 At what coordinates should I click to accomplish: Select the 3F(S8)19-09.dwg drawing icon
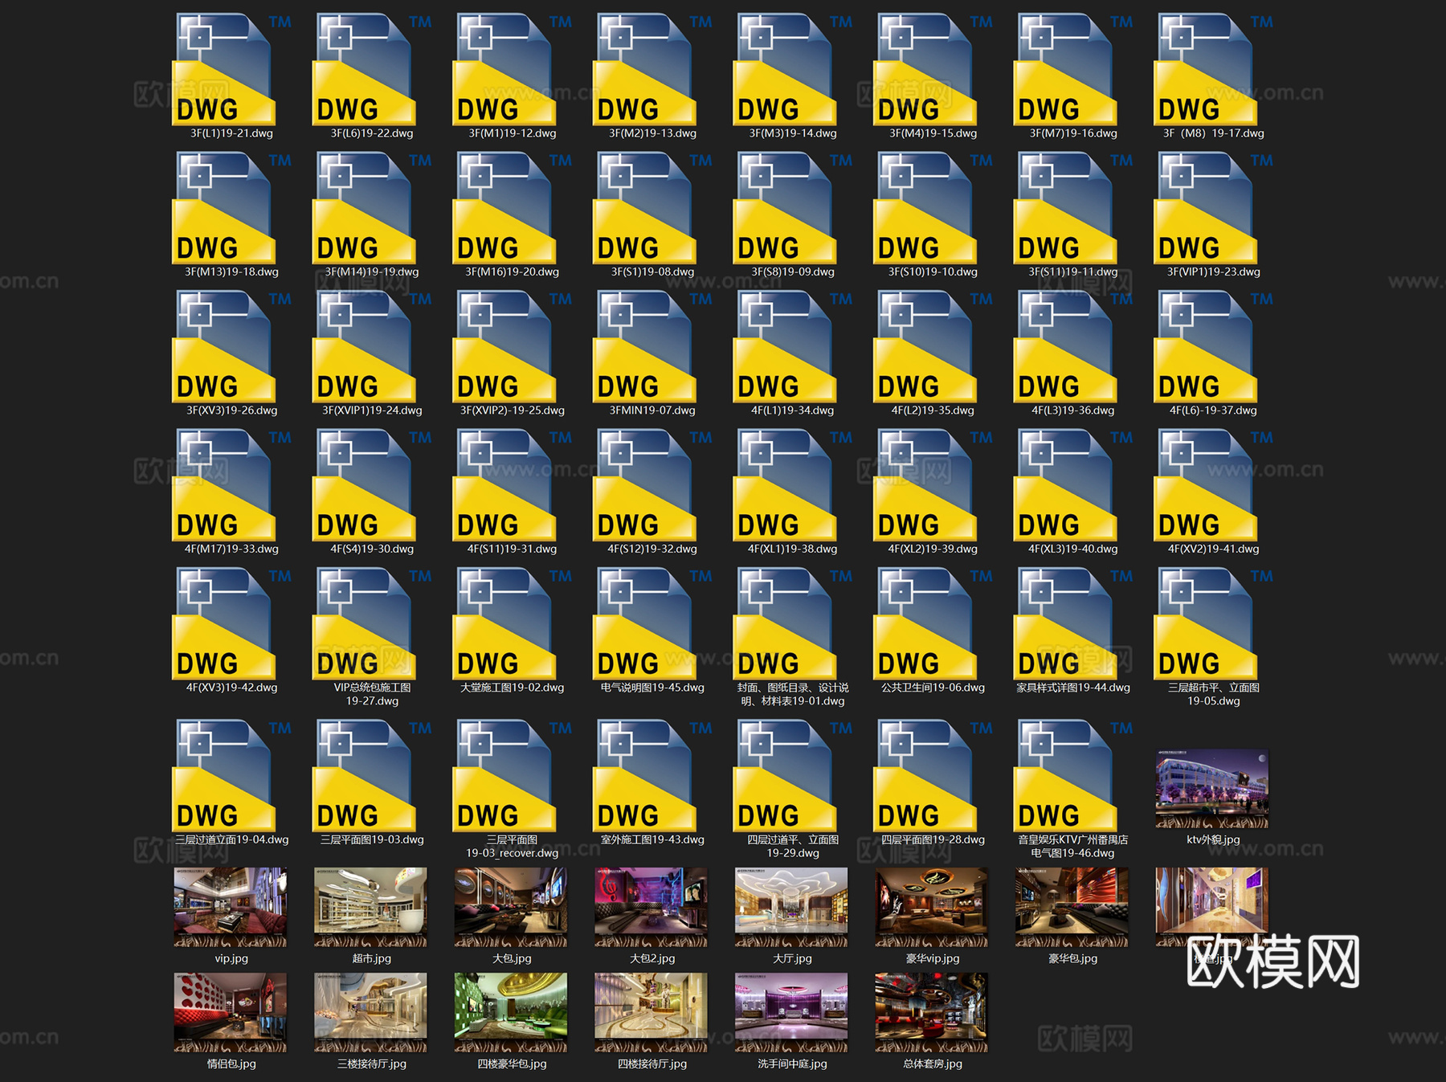[x=785, y=208]
